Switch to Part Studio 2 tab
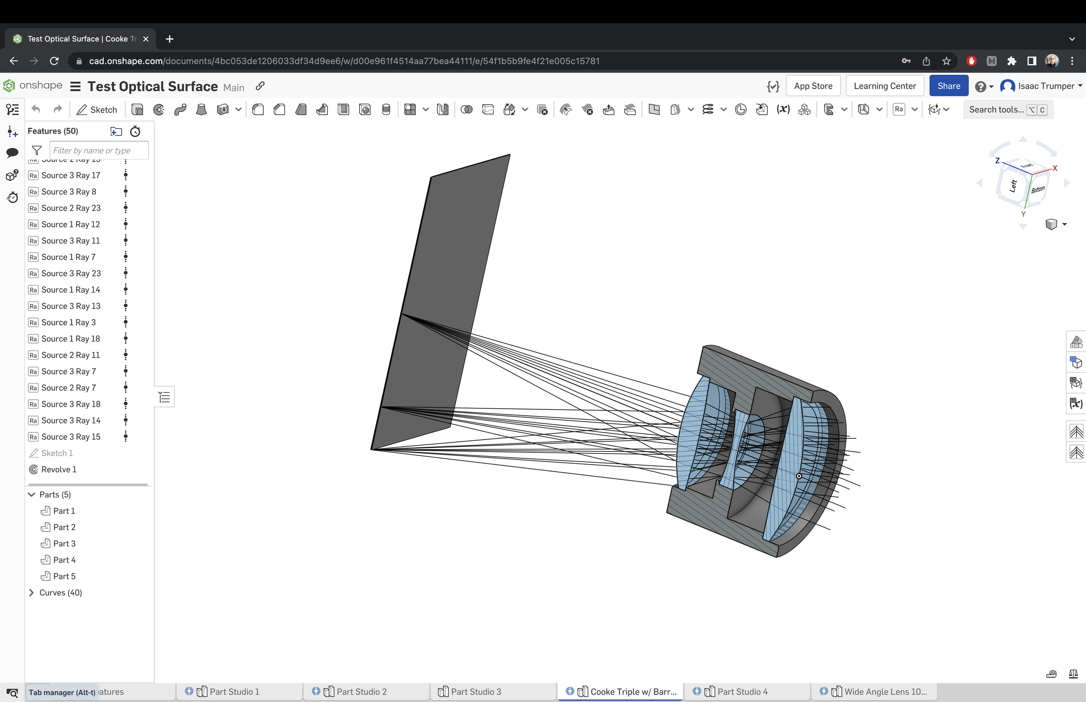Viewport: 1086px width, 702px height. click(361, 692)
